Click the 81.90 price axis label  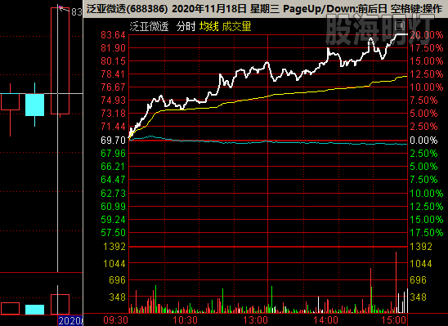[x=113, y=48]
